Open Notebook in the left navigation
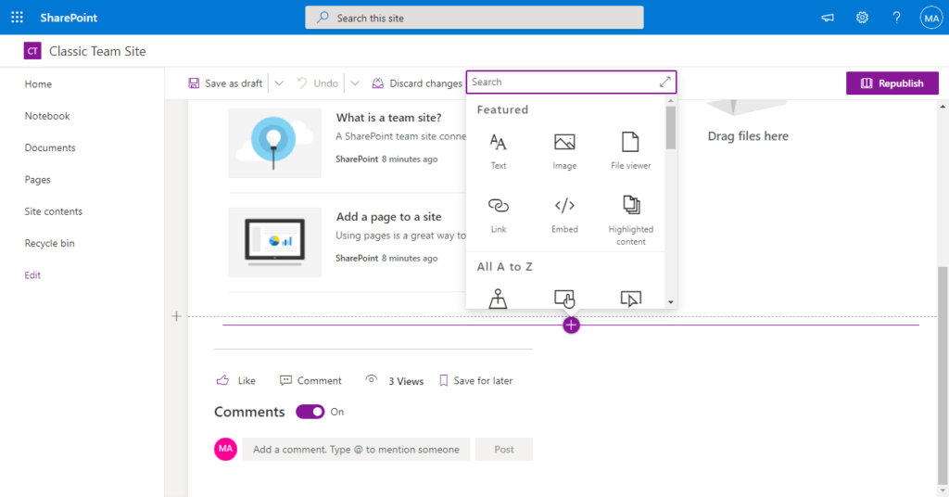Viewport: 949px width, 497px height. click(47, 116)
